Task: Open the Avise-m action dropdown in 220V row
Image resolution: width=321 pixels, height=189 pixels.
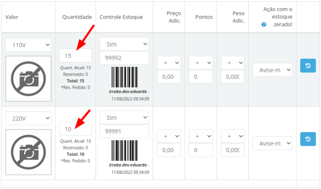Action: coord(273,143)
